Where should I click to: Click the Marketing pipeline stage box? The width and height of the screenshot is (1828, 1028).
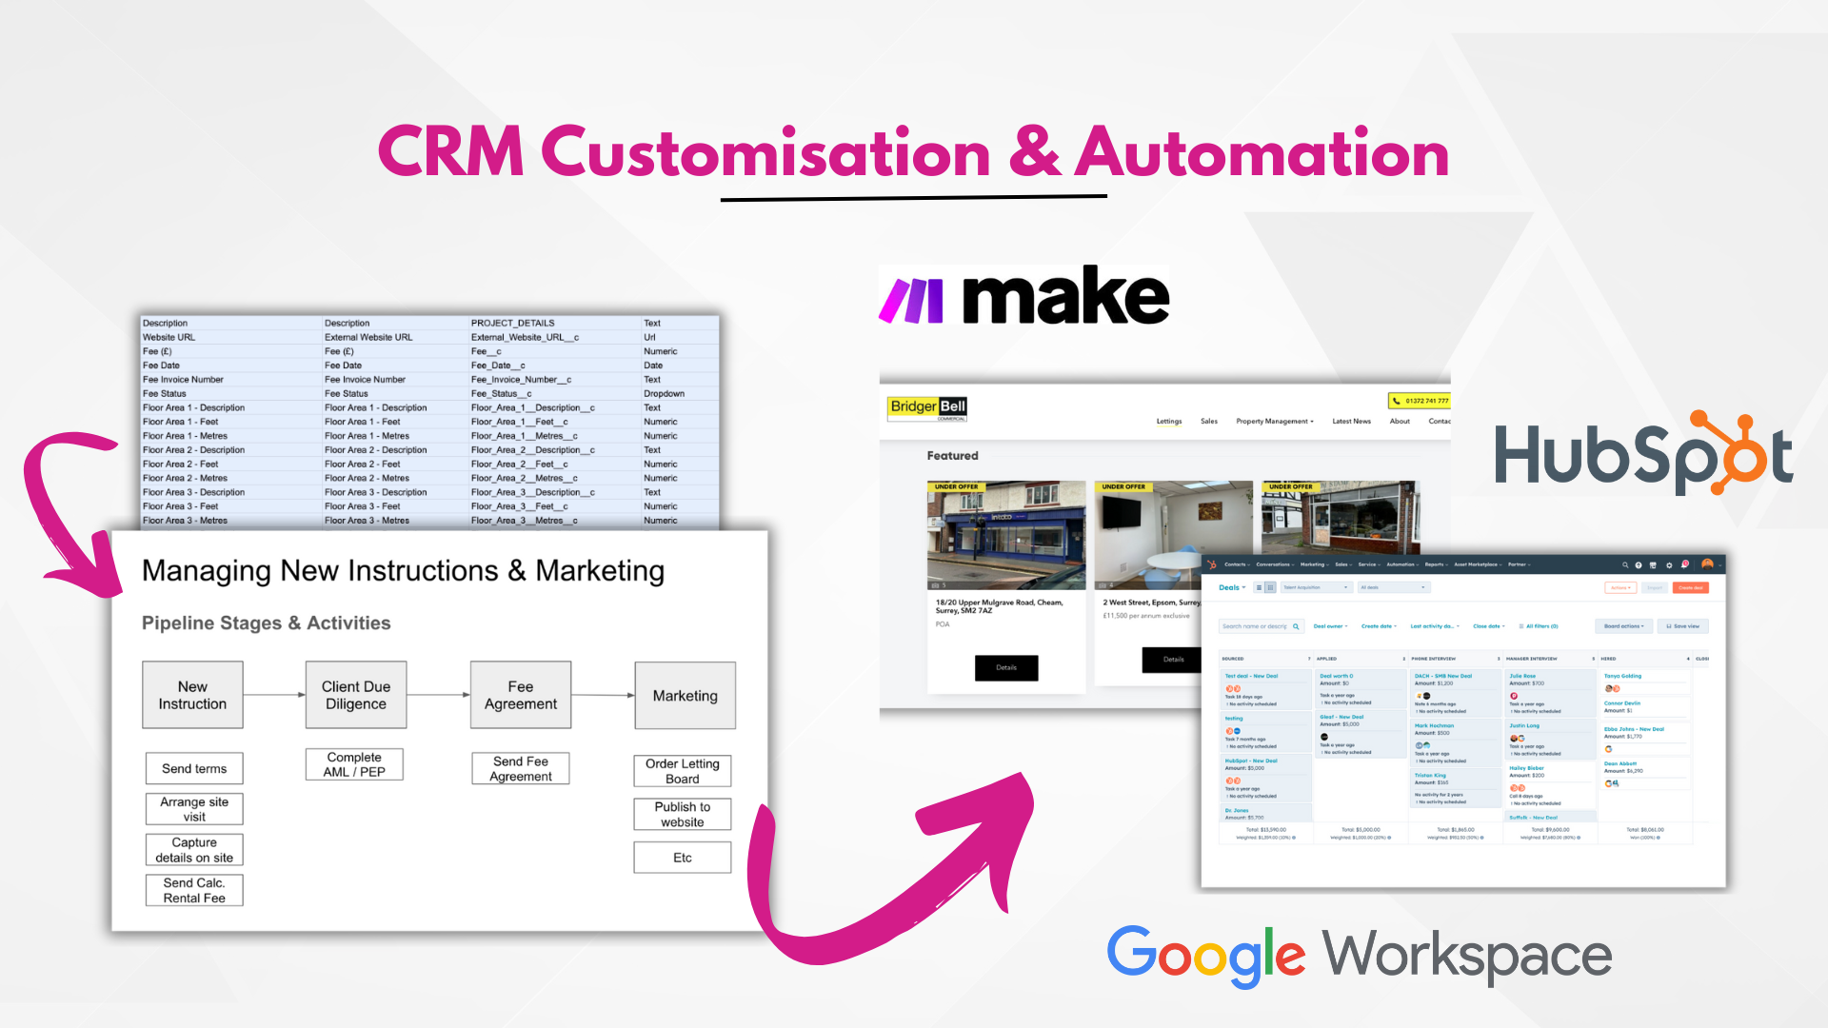pyautogui.click(x=685, y=694)
